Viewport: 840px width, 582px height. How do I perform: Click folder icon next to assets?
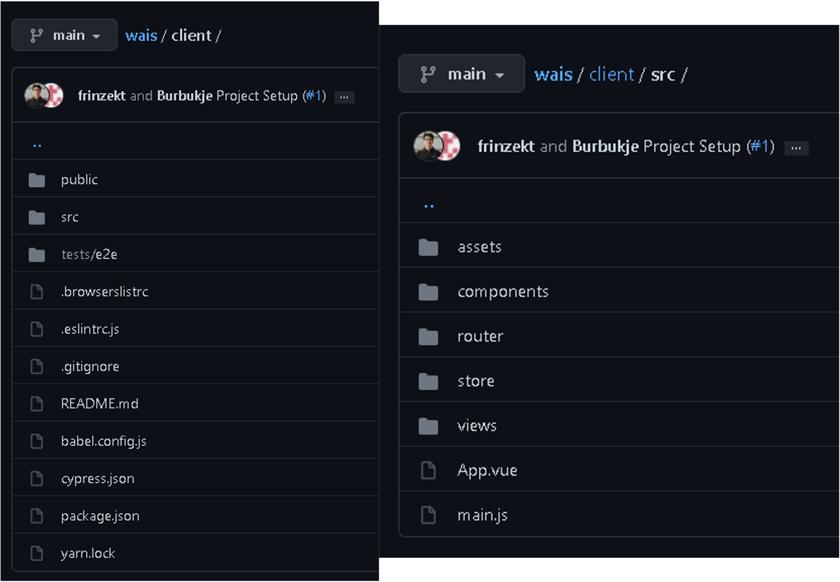[428, 247]
